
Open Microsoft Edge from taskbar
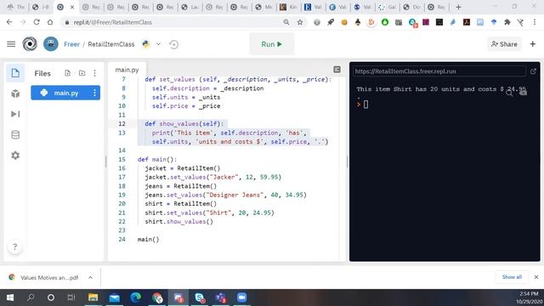(x=135, y=297)
